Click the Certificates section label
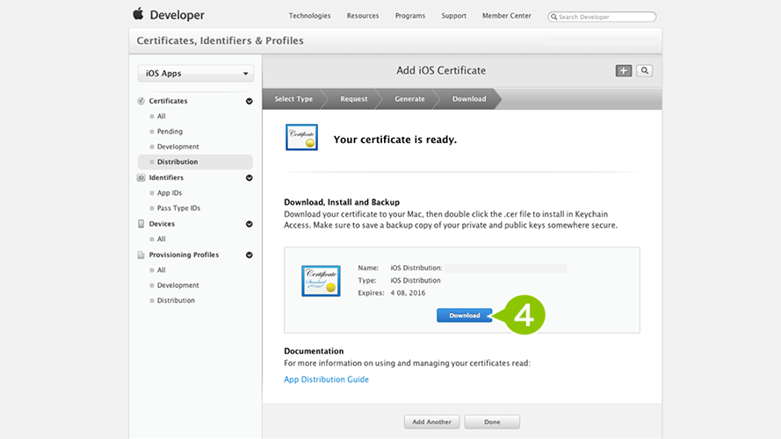 click(x=168, y=101)
